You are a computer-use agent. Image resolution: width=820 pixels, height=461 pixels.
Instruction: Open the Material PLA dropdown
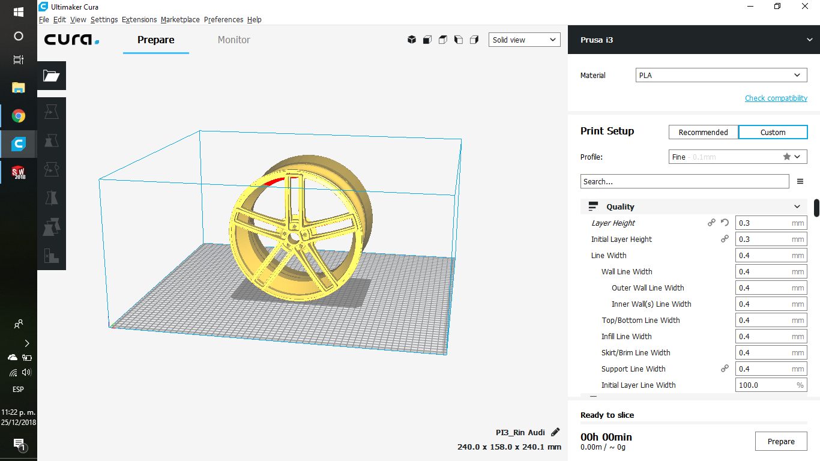click(722, 75)
